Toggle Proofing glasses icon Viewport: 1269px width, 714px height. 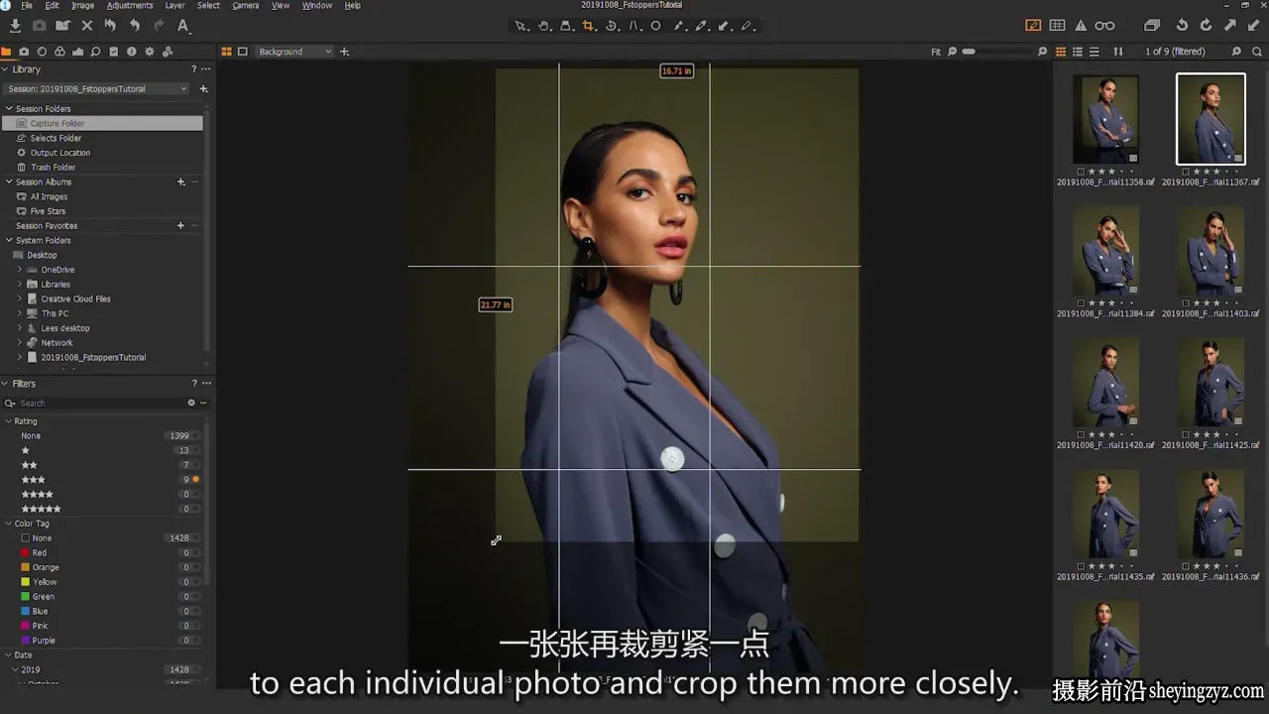pyautogui.click(x=1104, y=26)
